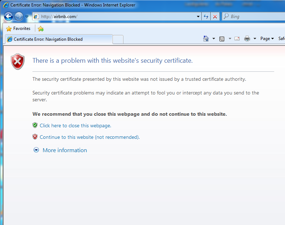285x225 pixels.
Task: Expand More information section
Action: pyautogui.click(x=36, y=150)
